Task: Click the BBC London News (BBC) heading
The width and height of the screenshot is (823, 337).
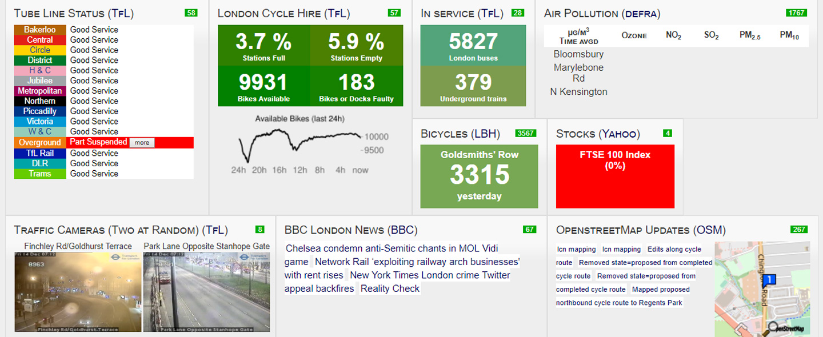Action: (x=351, y=230)
